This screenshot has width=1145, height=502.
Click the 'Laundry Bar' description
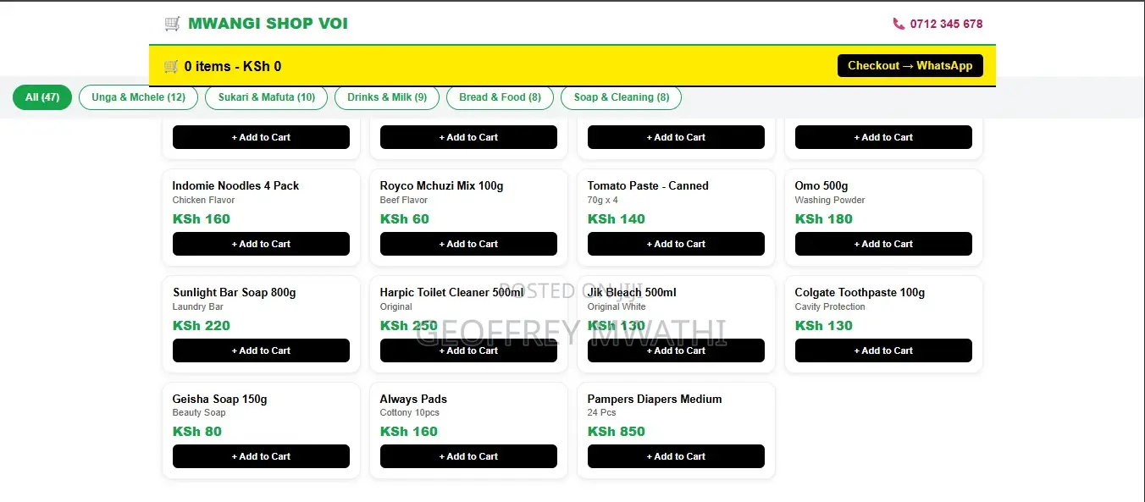(198, 307)
